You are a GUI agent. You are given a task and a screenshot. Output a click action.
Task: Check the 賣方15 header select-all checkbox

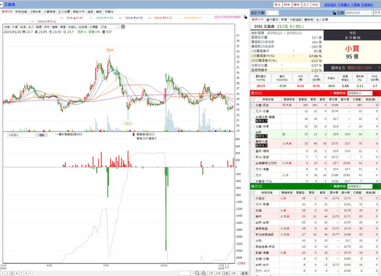[252, 193]
